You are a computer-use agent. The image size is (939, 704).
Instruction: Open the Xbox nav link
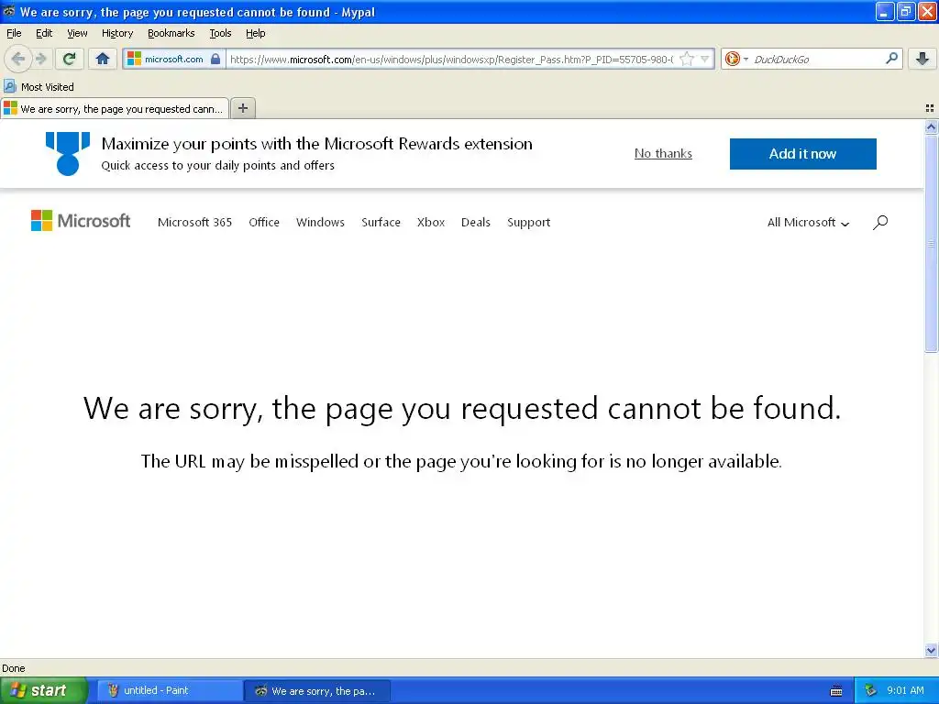pos(431,222)
